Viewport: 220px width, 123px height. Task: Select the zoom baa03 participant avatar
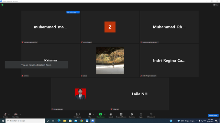tap(110, 27)
